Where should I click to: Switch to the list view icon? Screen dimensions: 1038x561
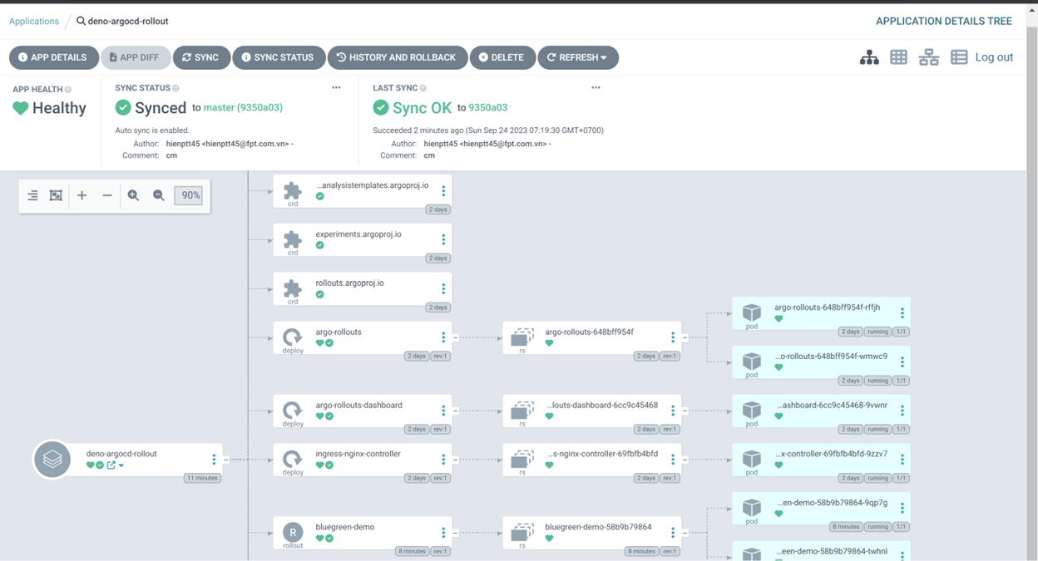click(959, 57)
